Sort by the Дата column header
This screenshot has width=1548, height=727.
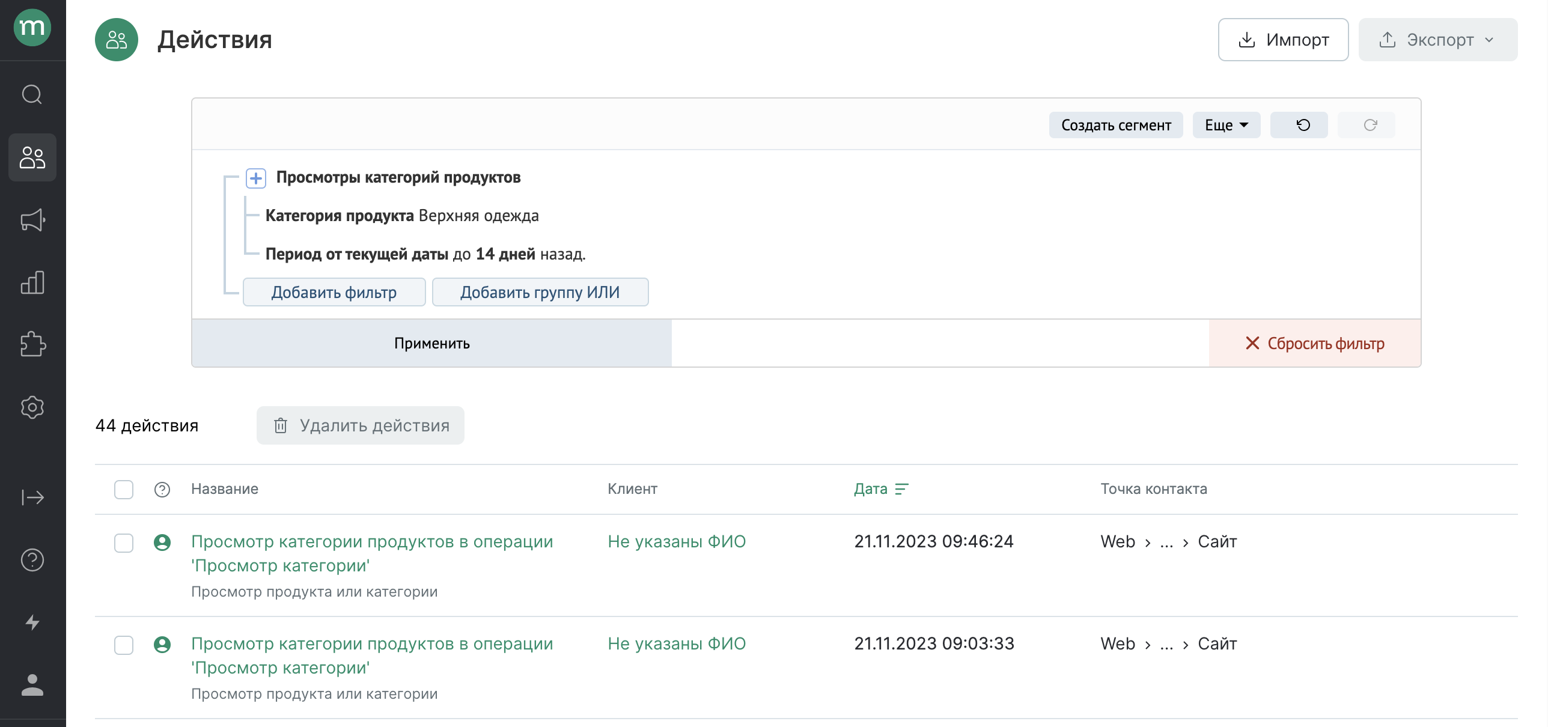point(871,489)
